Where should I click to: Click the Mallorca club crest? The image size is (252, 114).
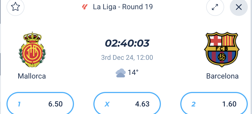coord(32,49)
